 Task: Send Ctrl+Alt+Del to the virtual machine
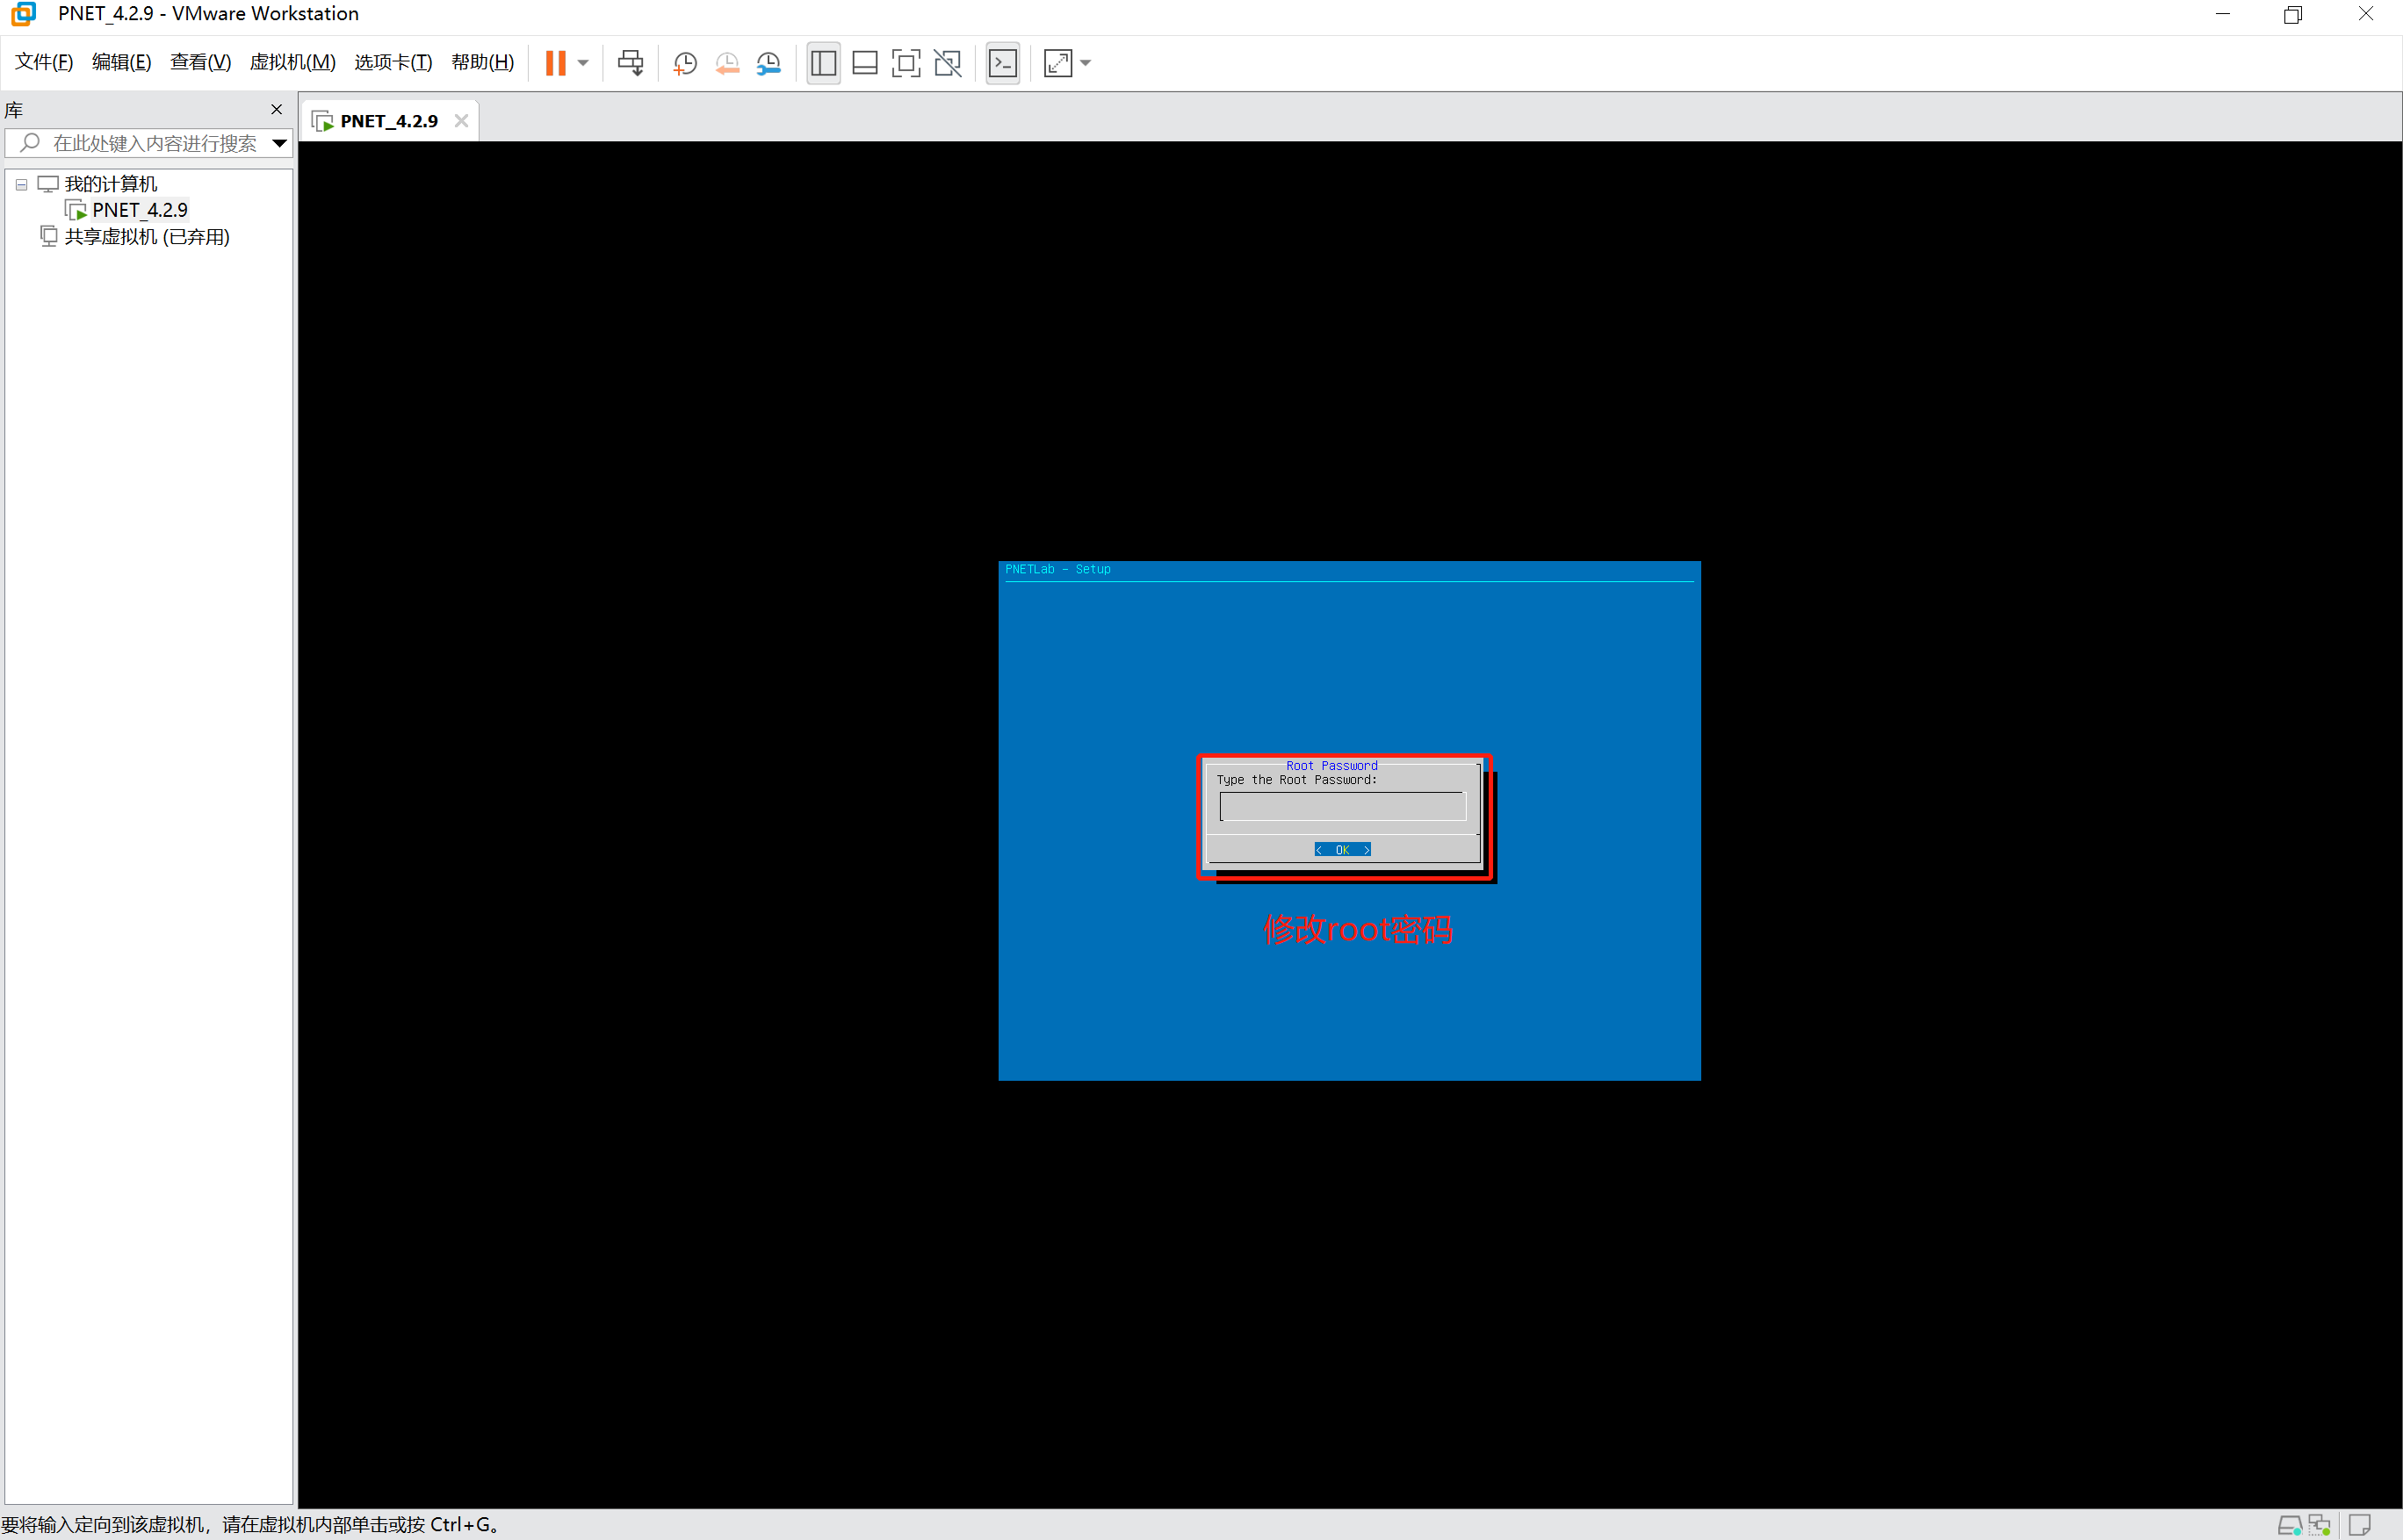(631, 63)
